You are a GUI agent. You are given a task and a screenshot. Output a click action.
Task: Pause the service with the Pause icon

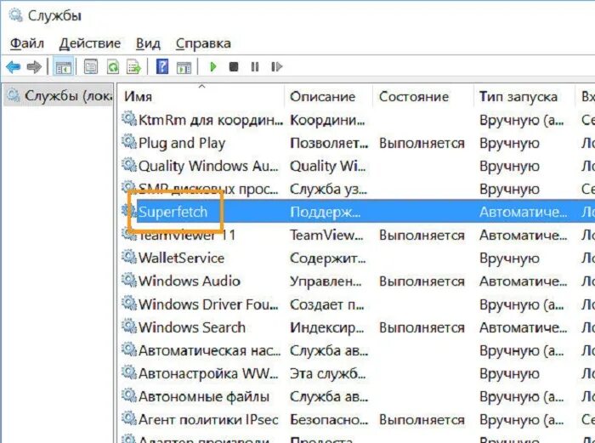pos(255,67)
